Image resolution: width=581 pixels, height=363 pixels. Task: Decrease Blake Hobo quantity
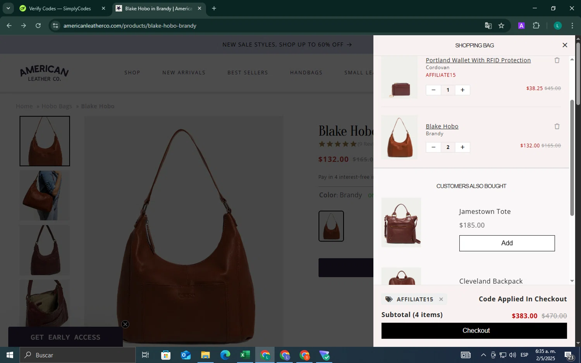433,147
